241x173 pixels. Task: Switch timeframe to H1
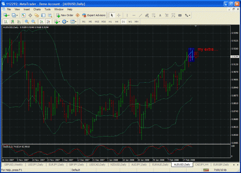tap(110, 22)
